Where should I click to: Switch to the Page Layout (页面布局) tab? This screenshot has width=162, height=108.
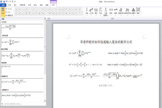pos(22,5)
